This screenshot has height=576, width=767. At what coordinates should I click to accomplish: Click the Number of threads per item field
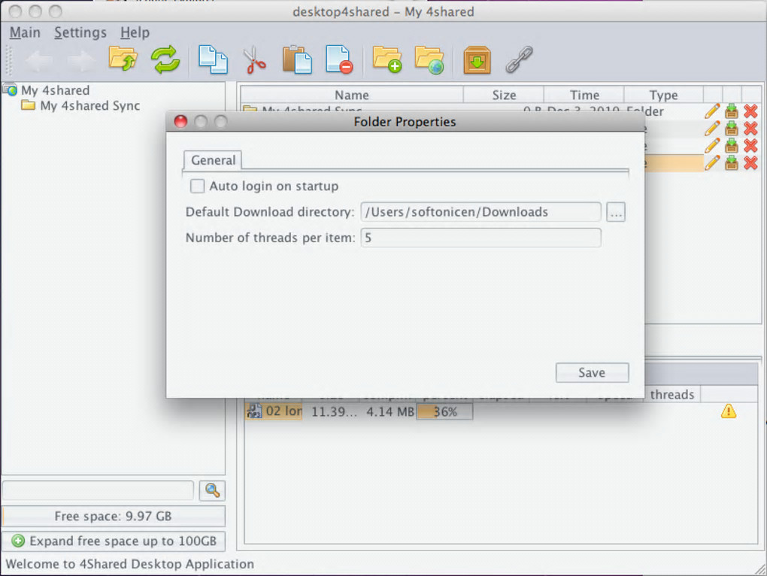481,238
